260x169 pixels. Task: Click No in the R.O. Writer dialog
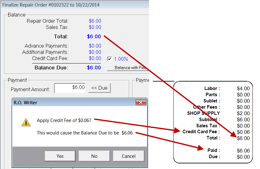pos(94,156)
